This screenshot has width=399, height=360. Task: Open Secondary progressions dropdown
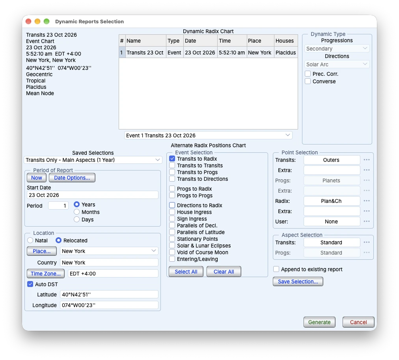[x=337, y=49]
